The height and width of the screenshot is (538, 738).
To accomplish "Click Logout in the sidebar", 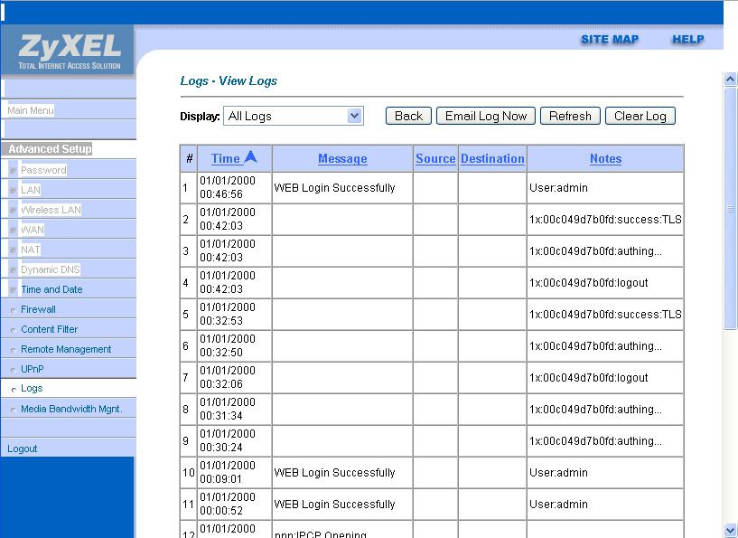I will tap(23, 448).
